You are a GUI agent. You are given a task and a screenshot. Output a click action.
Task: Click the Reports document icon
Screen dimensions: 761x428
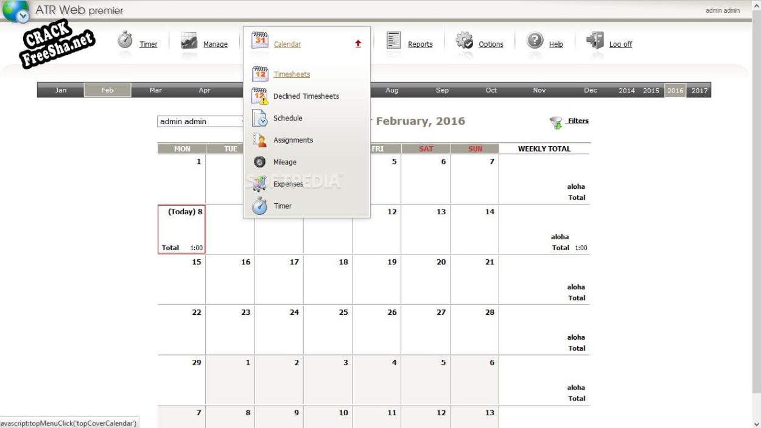[x=395, y=40]
